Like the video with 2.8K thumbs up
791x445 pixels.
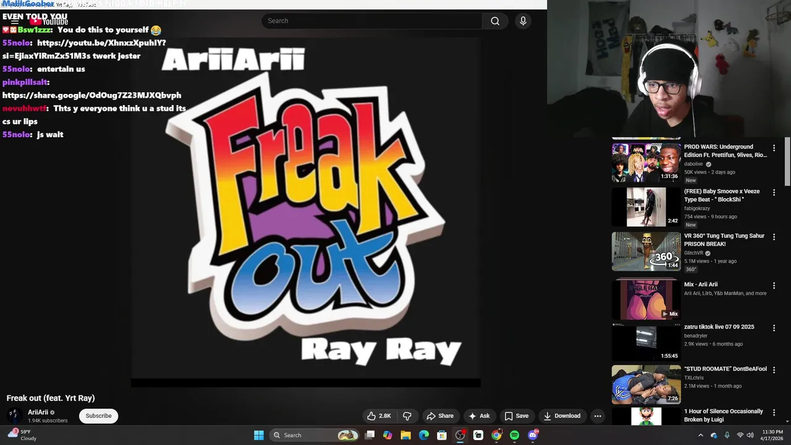(379, 416)
